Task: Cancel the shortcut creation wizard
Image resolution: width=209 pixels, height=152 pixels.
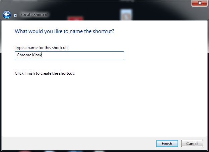Action: tap(192, 144)
